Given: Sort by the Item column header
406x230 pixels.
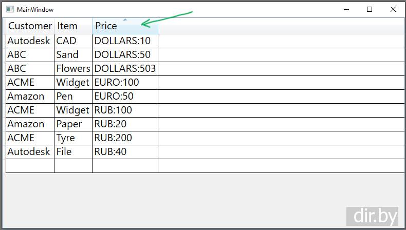Looking at the screenshot, I should 73,26.
